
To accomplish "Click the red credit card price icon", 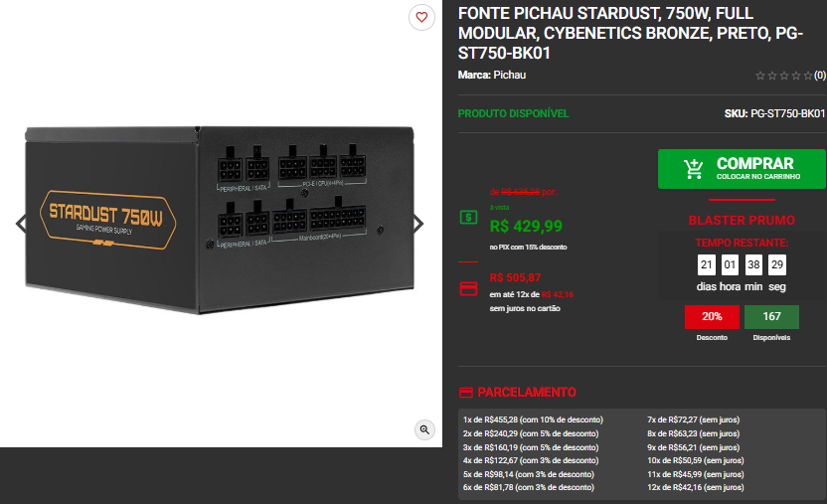I will (x=468, y=288).
